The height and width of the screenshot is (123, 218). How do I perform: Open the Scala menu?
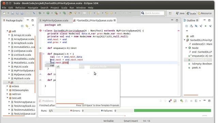pos(64,8)
